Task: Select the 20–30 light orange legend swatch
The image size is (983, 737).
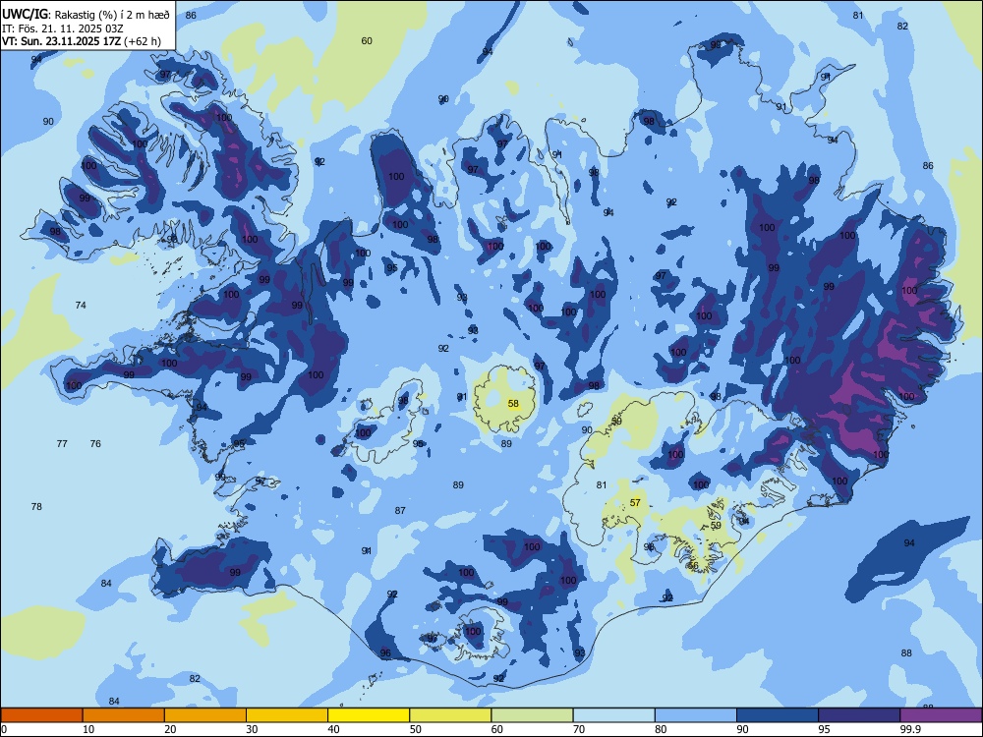Action: point(205,715)
